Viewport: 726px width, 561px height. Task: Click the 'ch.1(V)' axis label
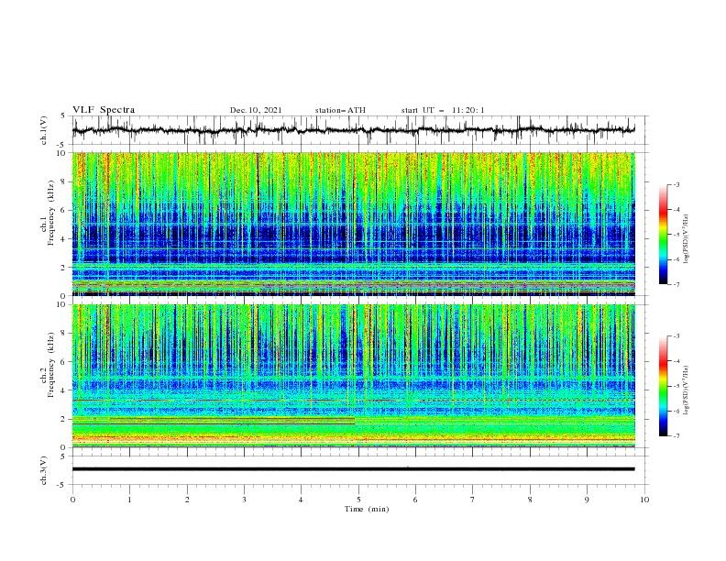(x=44, y=130)
